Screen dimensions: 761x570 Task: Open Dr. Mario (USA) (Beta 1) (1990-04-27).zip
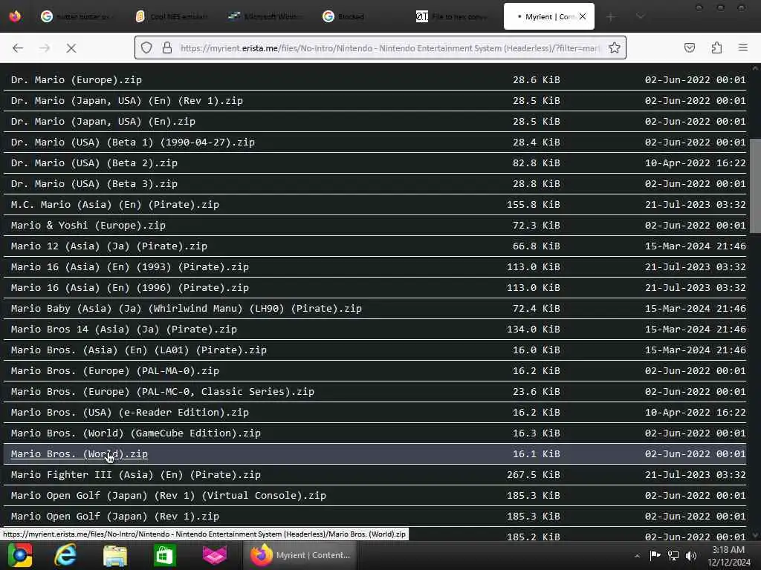click(132, 142)
